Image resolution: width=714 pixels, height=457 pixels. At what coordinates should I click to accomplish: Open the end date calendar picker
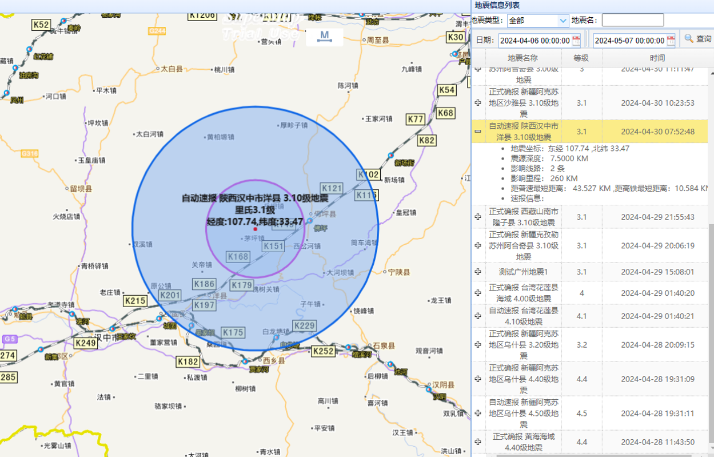coord(671,41)
